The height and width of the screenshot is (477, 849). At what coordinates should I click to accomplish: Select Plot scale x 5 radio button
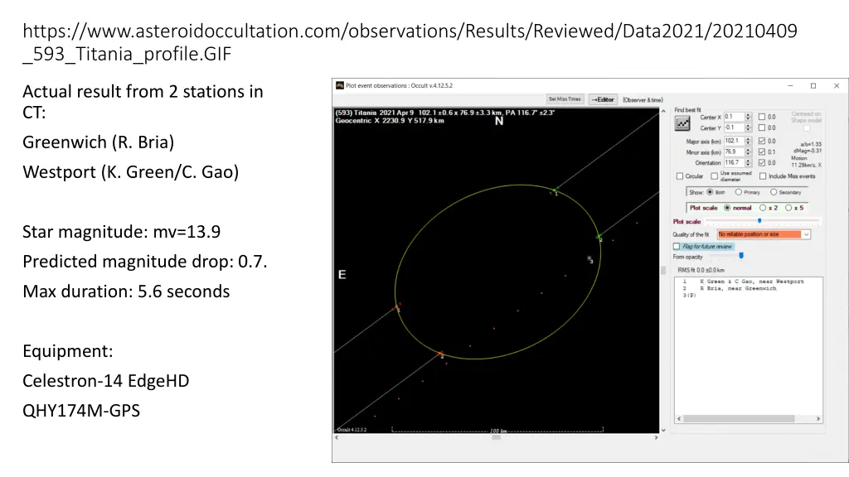pos(788,208)
